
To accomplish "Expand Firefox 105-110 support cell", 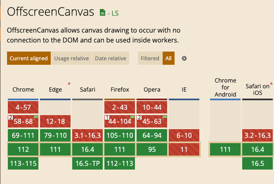I will [120, 135].
